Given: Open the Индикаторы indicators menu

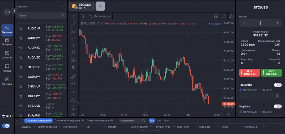Looking at the screenshot, I should (x=100, y=16).
